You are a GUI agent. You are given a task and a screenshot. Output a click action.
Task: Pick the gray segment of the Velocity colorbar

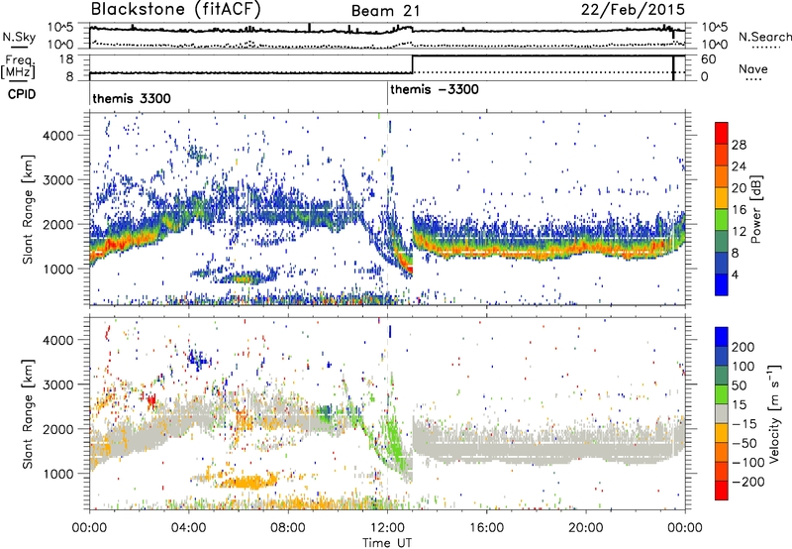(722, 413)
